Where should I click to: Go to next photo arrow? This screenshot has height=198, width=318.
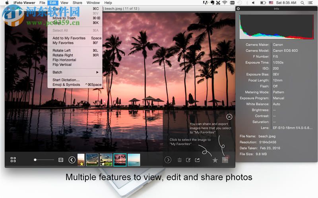168,160
